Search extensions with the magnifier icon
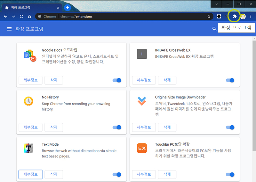Screen dimensions: 256x182 [x=214, y=29]
